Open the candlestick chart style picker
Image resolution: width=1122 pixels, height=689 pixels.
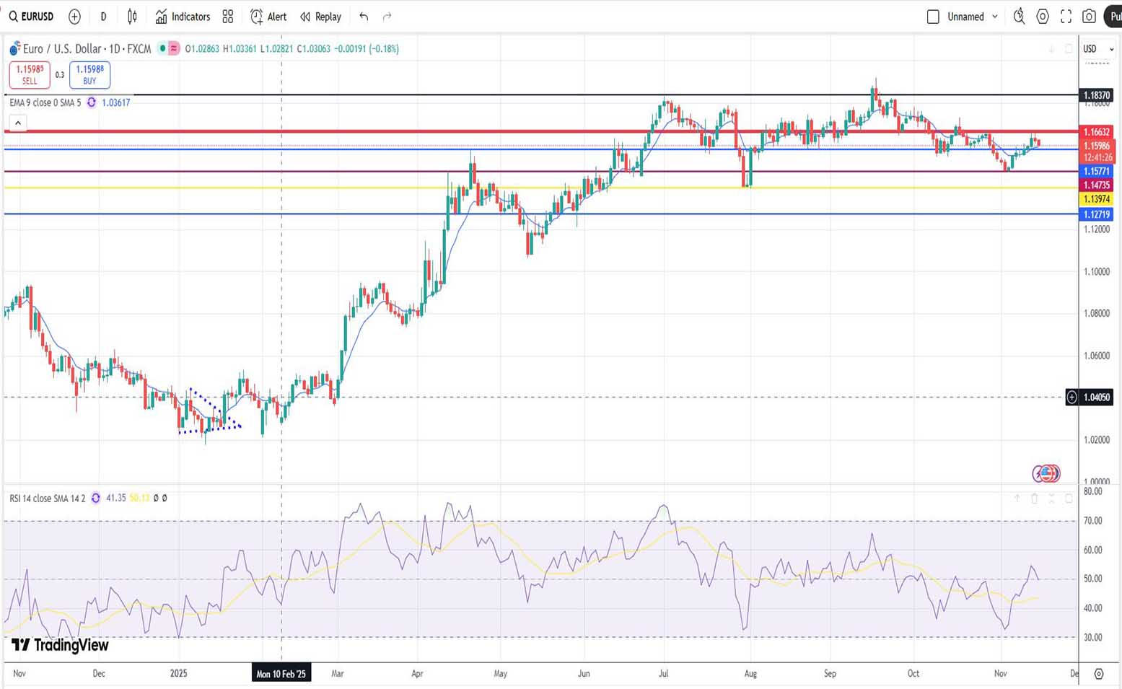(x=132, y=17)
